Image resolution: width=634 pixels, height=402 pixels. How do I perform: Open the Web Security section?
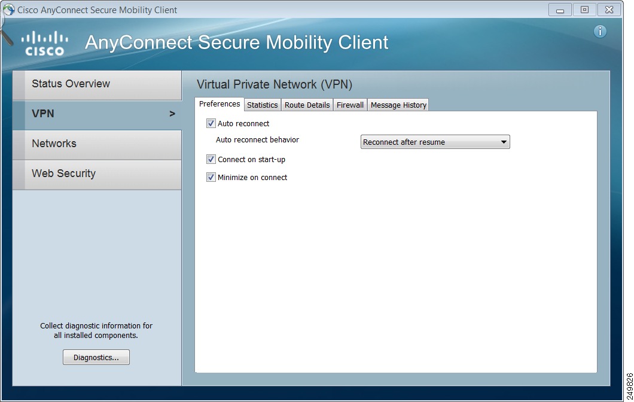click(x=97, y=174)
